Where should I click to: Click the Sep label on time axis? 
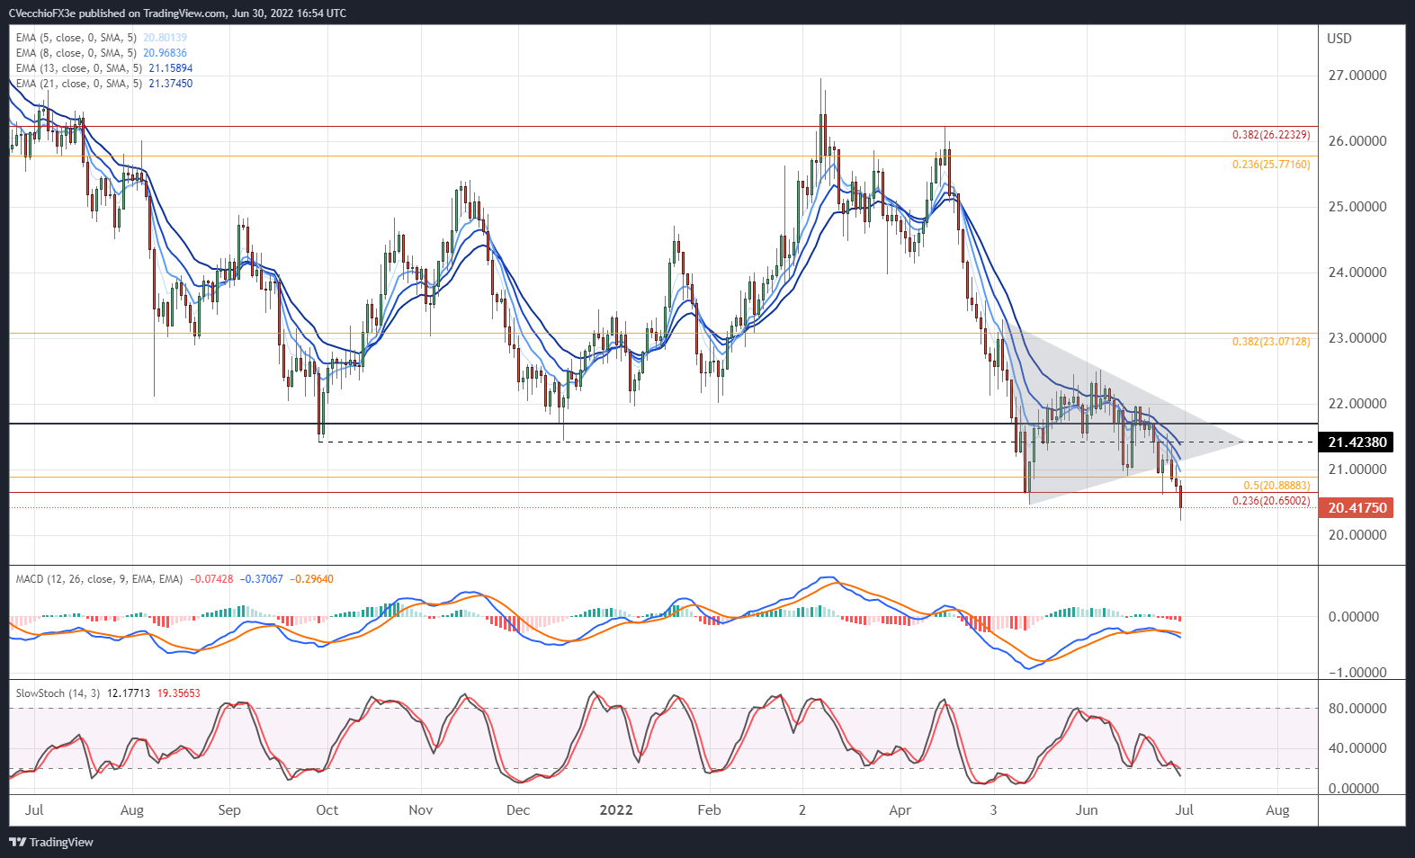(x=229, y=810)
